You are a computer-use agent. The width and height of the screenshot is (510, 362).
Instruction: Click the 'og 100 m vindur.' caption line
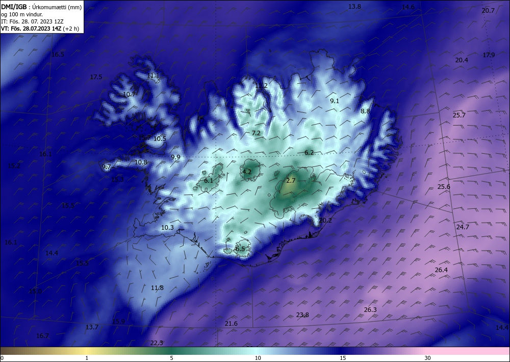[22, 14]
